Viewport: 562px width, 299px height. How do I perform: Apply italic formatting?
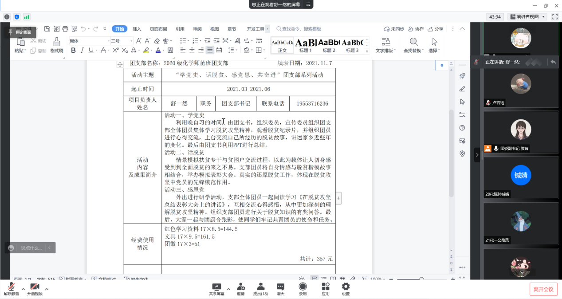[82, 51]
